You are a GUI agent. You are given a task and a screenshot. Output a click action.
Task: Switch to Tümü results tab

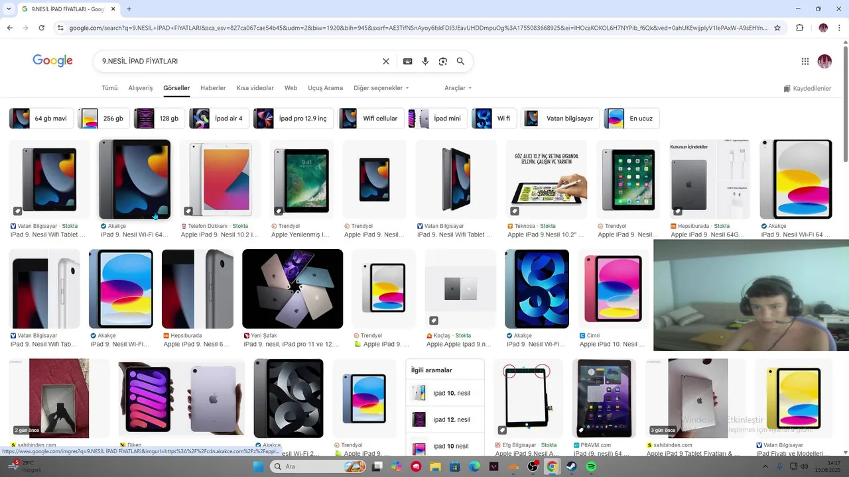pyautogui.click(x=109, y=88)
